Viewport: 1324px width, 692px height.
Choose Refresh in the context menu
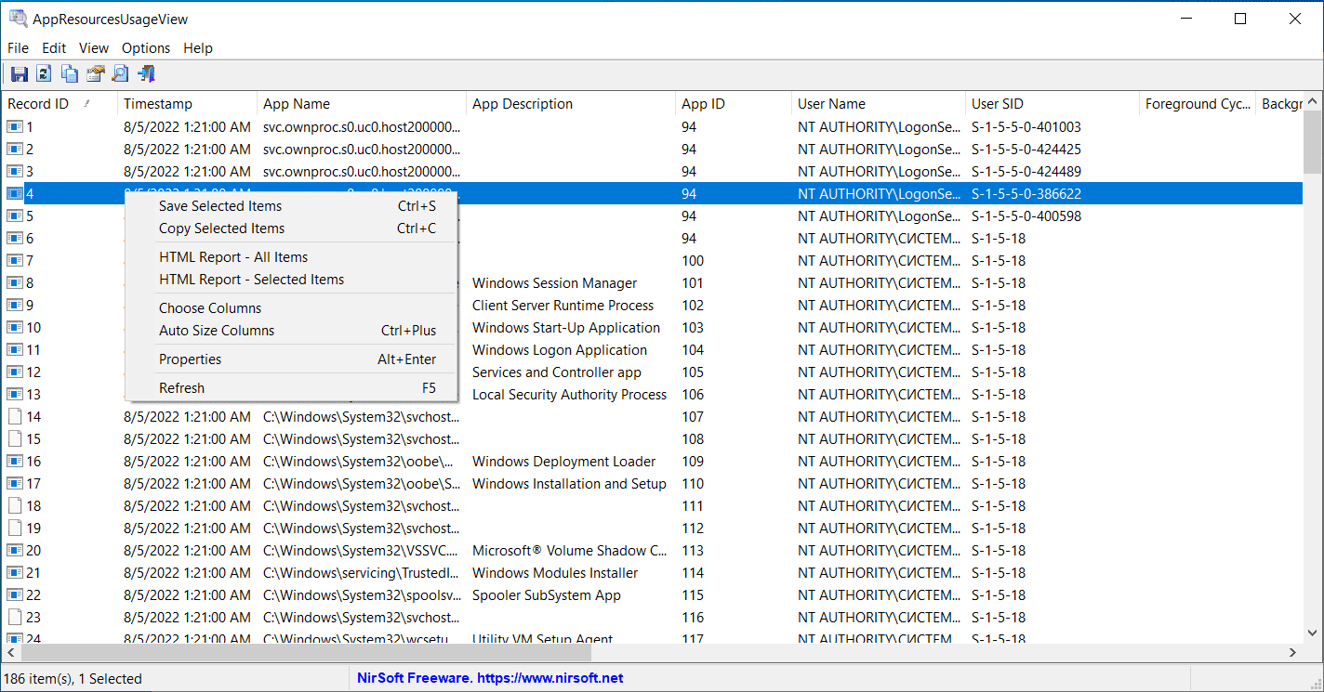(x=291, y=388)
